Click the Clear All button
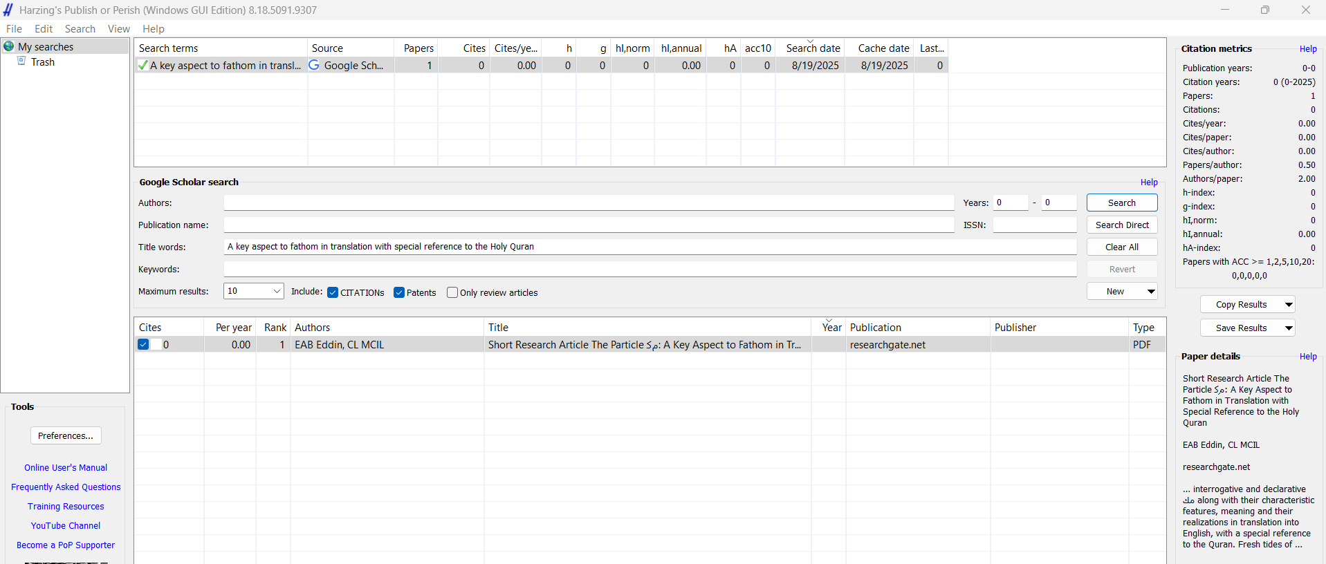 point(1122,247)
